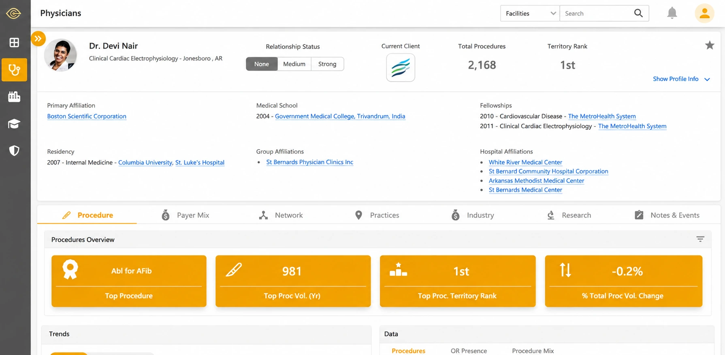This screenshot has width=725, height=355.
Task: Click the 2,168 Total Procedures value
Action: pos(482,65)
